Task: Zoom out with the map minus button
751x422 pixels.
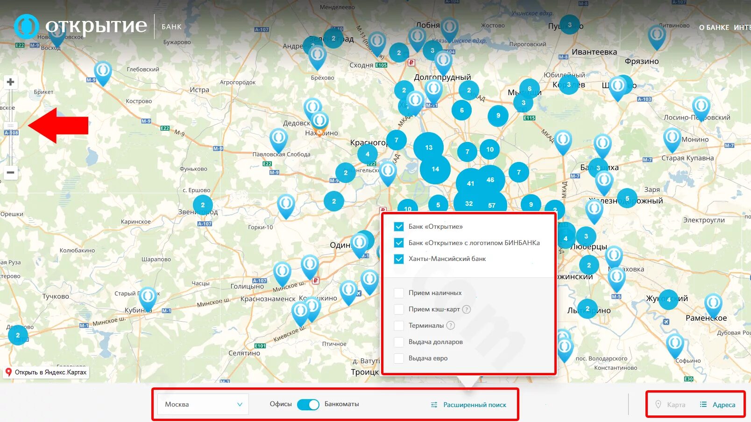Action: click(x=10, y=172)
